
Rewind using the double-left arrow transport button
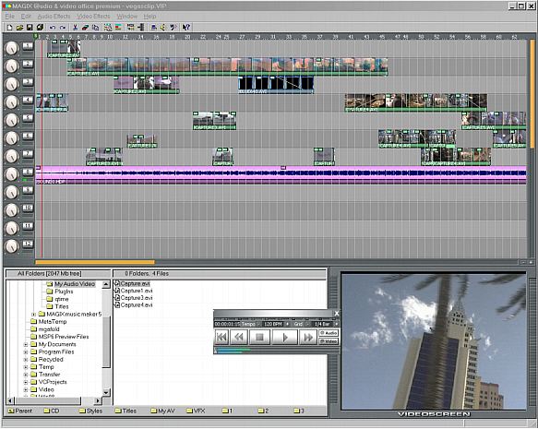coord(239,338)
